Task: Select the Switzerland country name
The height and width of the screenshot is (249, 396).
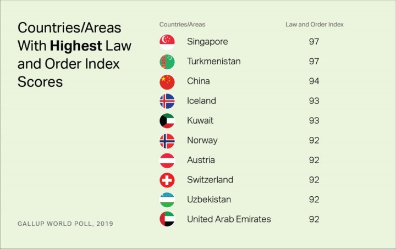Action: pyautogui.click(x=210, y=180)
